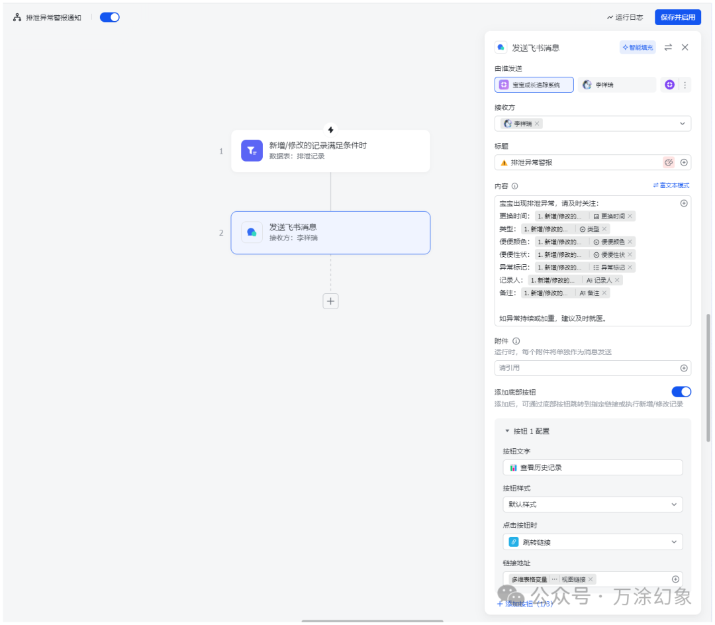Viewport: 715px width, 625px height.
Task: Click the Feishu icon in the panel header
Action: coord(501,48)
